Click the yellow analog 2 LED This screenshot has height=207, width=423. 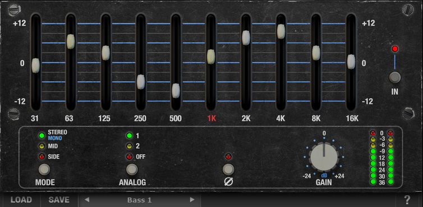tap(130, 146)
